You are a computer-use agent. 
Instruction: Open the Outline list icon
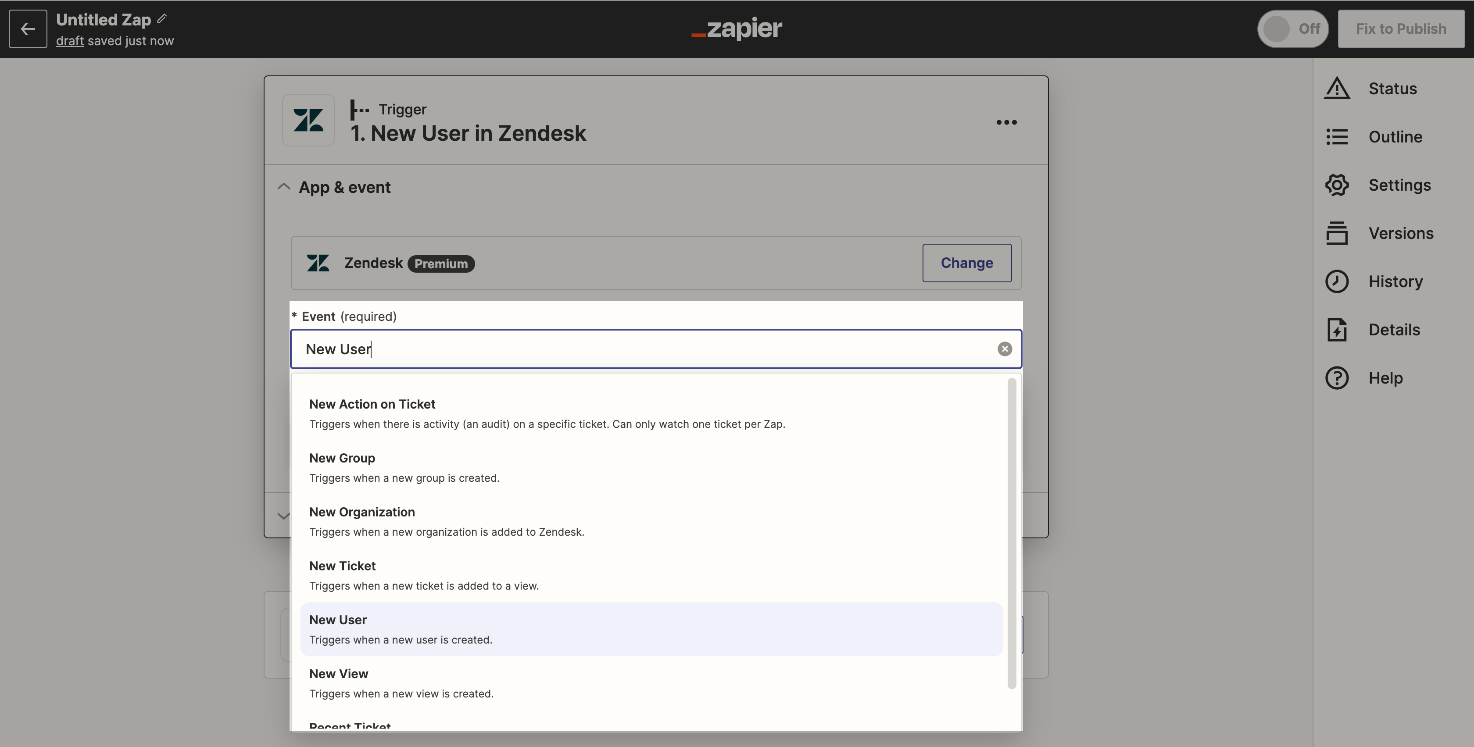(x=1337, y=137)
